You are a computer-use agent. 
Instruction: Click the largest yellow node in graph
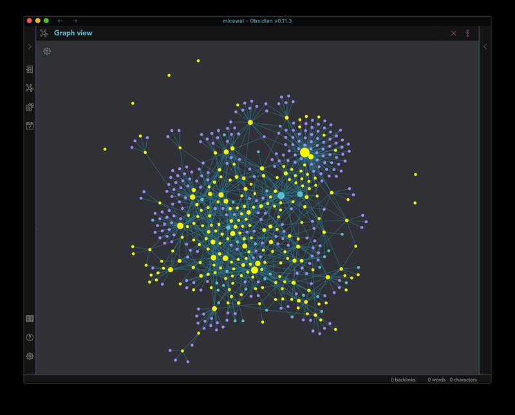click(304, 152)
